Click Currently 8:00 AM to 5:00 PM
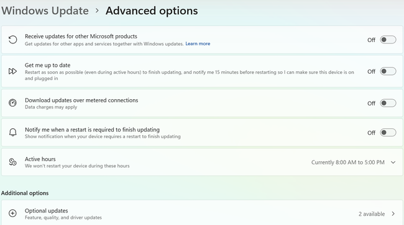 coord(348,162)
